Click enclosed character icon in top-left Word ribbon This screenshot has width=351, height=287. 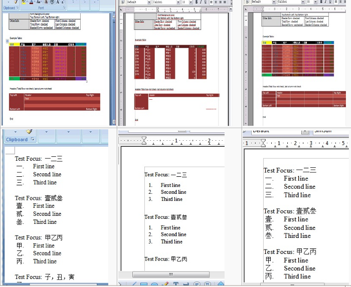52,2
